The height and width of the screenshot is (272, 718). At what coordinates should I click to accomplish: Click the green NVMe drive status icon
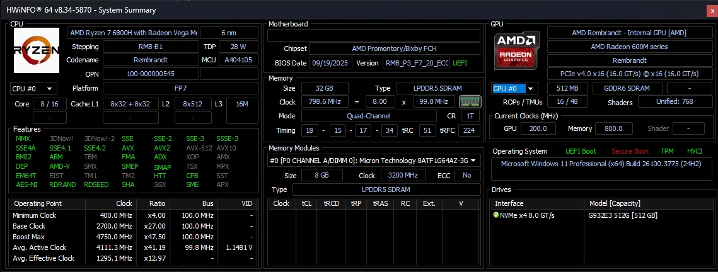pyautogui.click(x=496, y=215)
